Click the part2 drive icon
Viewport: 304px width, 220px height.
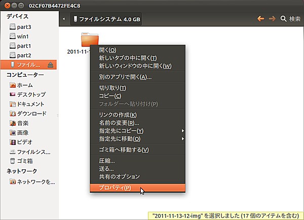tap(12, 55)
